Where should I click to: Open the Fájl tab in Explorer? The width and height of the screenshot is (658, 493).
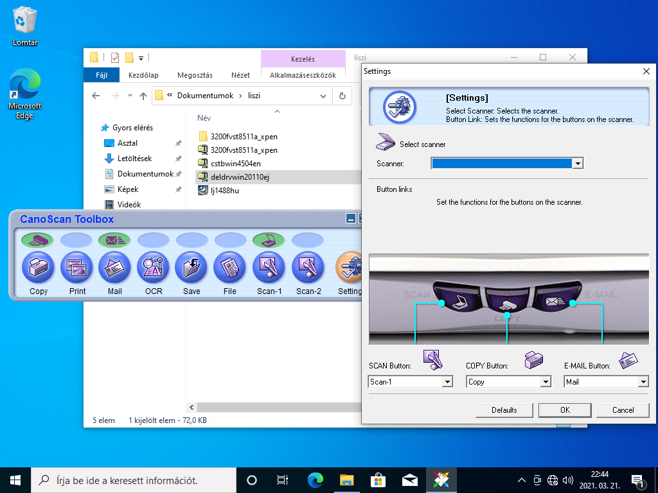point(102,75)
